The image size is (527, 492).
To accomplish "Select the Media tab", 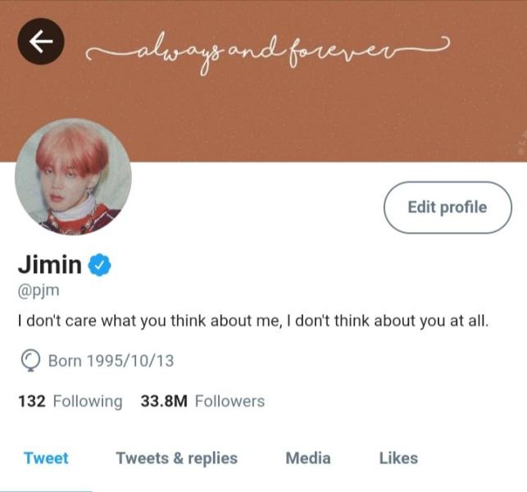I will (308, 458).
